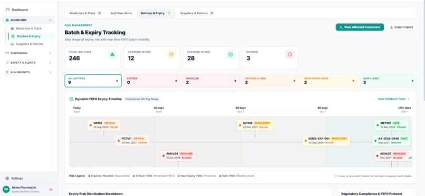
Task: Click the Safety & Alerts shield icon
Action: click(x=7, y=63)
